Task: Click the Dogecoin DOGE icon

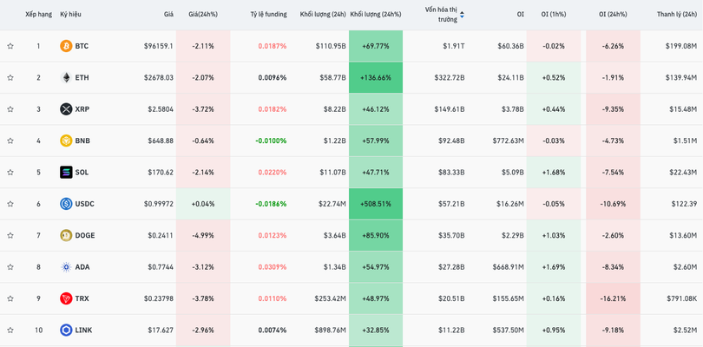Action: click(x=66, y=235)
